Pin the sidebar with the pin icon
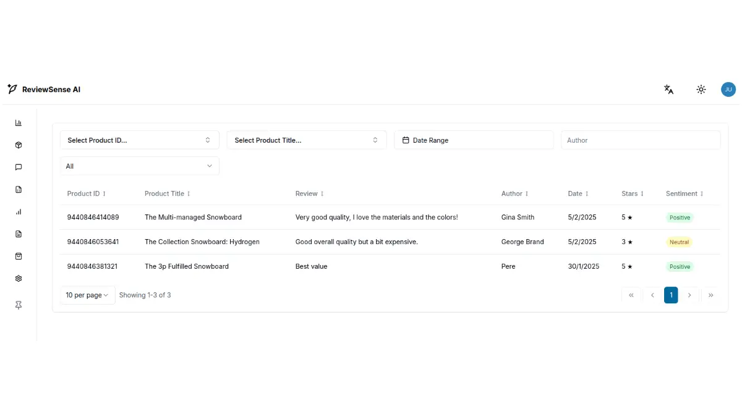 (x=19, y=305)
